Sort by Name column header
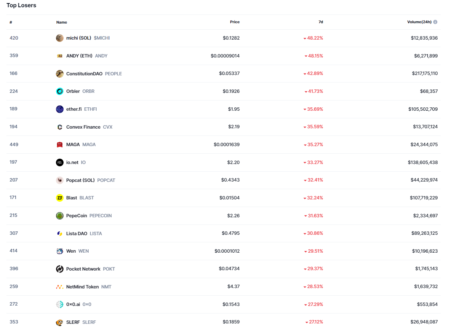The height and width of the screenshot is (328, 451). (62, 22)
